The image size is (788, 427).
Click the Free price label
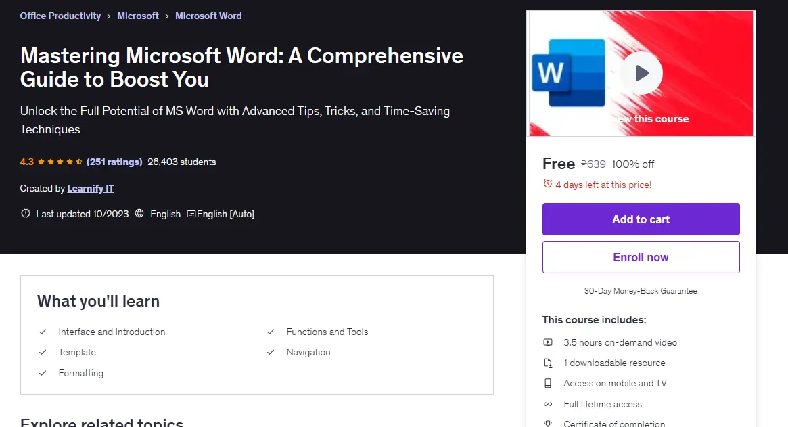(558, 164)
